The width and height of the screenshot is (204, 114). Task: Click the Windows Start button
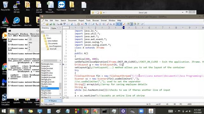click(x=4, y=111)
